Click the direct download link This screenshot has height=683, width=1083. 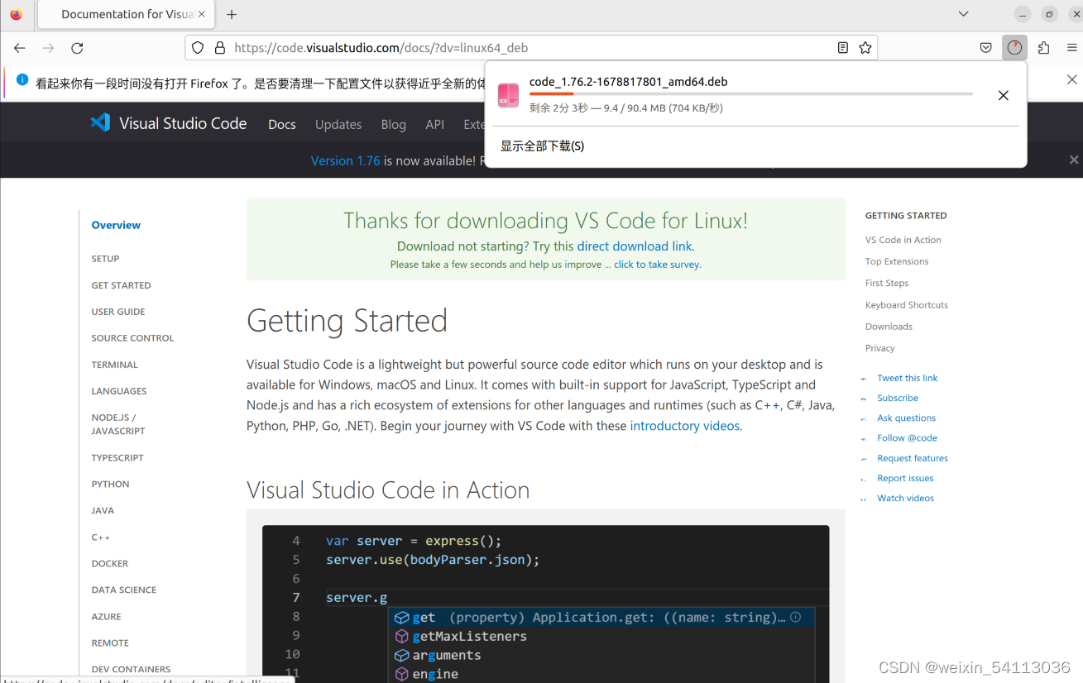pos(634,246)
